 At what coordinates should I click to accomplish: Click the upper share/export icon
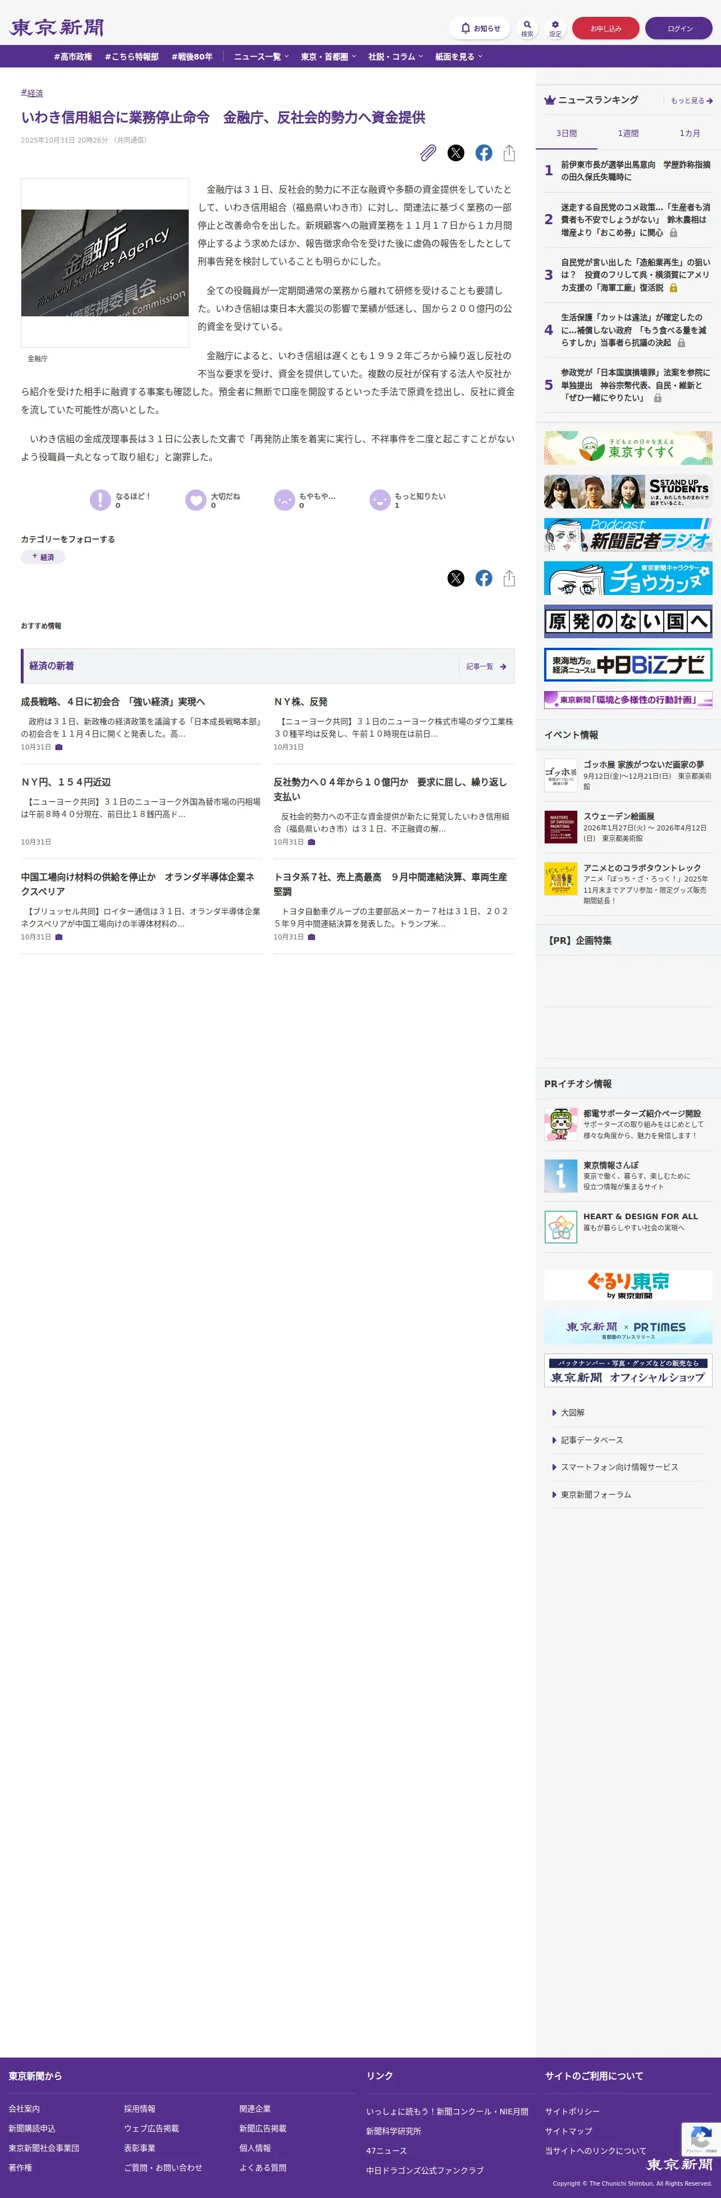509,153
